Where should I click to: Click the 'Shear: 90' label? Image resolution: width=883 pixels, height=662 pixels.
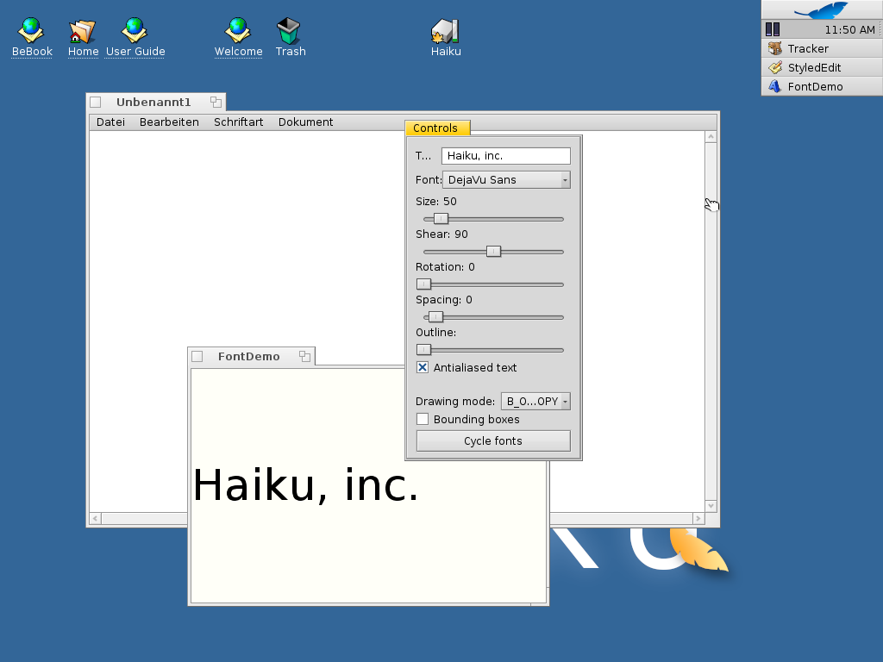coord(441,234)
